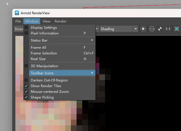Image resolution: width=181 pixels, height=131 pixels.
Task: Enable the Display Settings checkbox
Action: (26, 27)
